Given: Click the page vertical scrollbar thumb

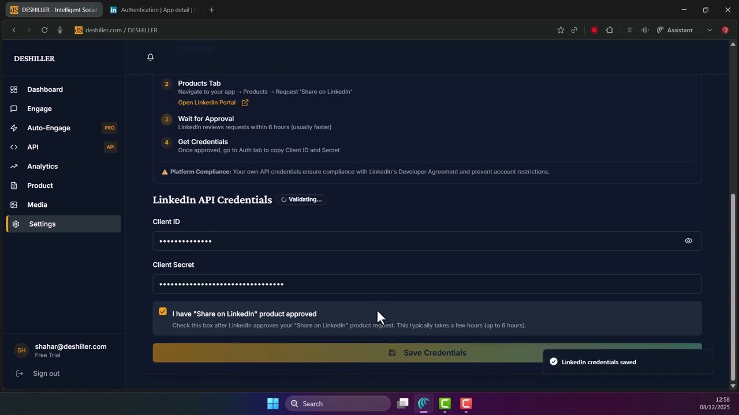Looking at the screenshot, I should click(733, 288).
